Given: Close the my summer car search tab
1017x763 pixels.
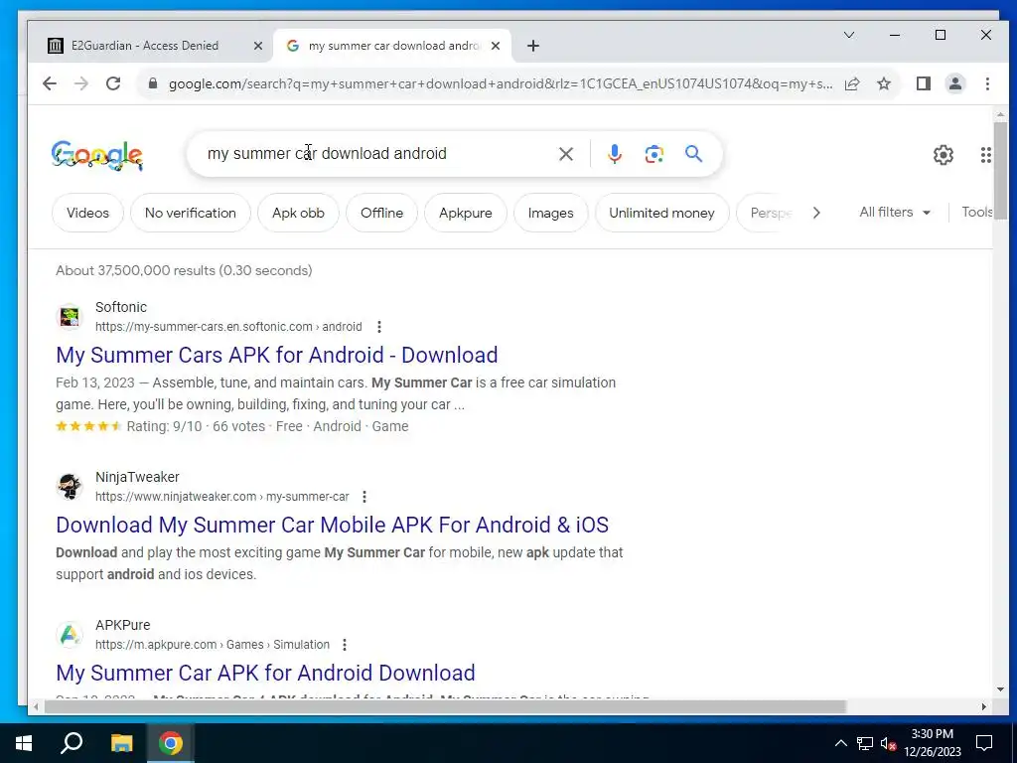Looking at the screenshot, I should click(496, 46).
